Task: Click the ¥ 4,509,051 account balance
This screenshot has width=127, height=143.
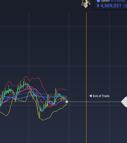Action: [x=109, y=6]
